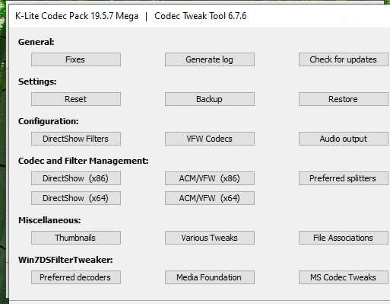
Task: Click Restore under Settings
Action: [x=344, y=99]
